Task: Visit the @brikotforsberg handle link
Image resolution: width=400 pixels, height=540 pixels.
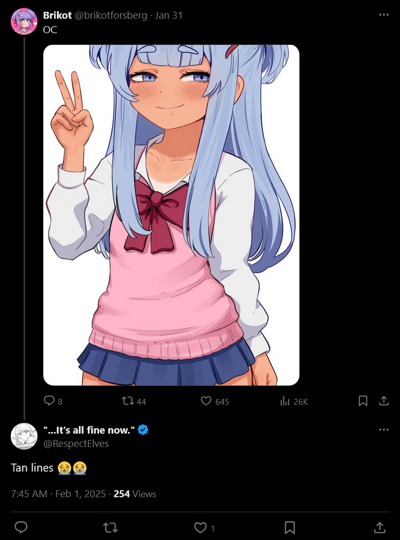Action: (x=111, y=16)
